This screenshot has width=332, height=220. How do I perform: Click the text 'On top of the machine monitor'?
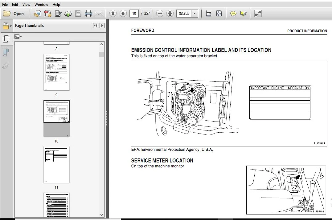coord(158,166)
